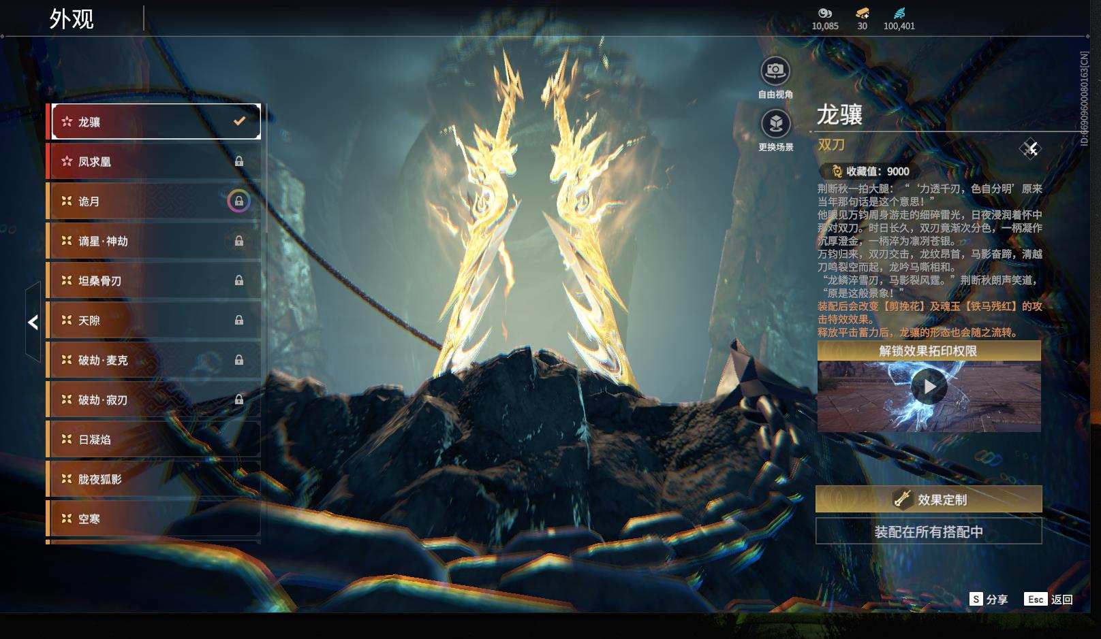Screen dimensions: 1101x639
Task: Click the circled lock icon on 诡月
Action: 239,201
